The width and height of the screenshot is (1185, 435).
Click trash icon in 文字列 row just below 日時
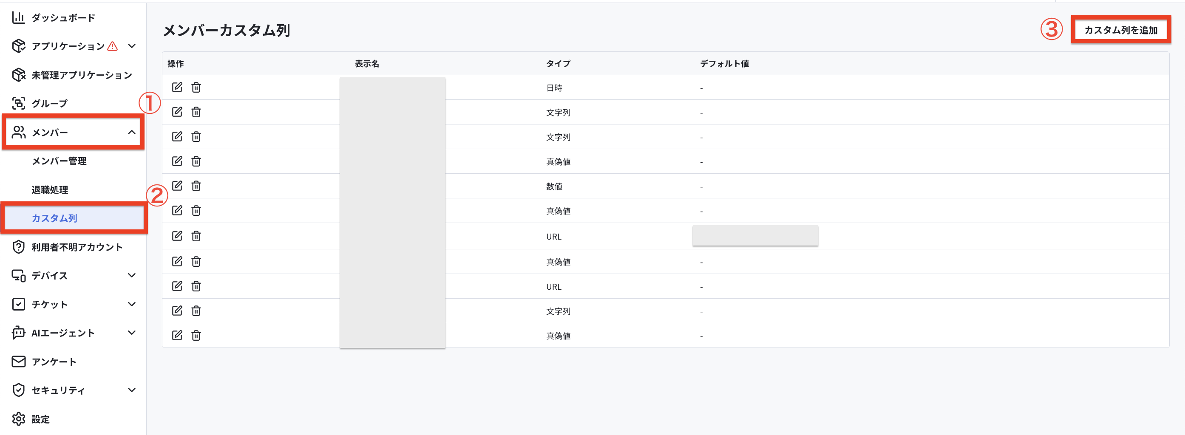click(196, 112)
